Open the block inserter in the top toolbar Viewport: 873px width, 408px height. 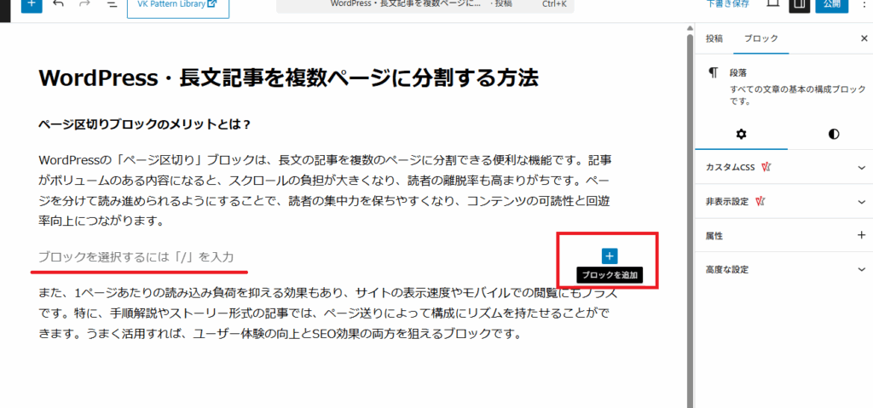coord(32,4)
